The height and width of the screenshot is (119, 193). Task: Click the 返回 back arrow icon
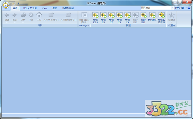[x=7, y=15]
